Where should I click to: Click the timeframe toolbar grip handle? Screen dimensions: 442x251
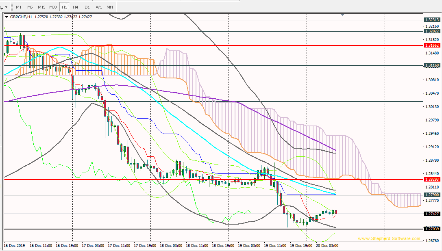pyautogui.click(x=12, y=7)
